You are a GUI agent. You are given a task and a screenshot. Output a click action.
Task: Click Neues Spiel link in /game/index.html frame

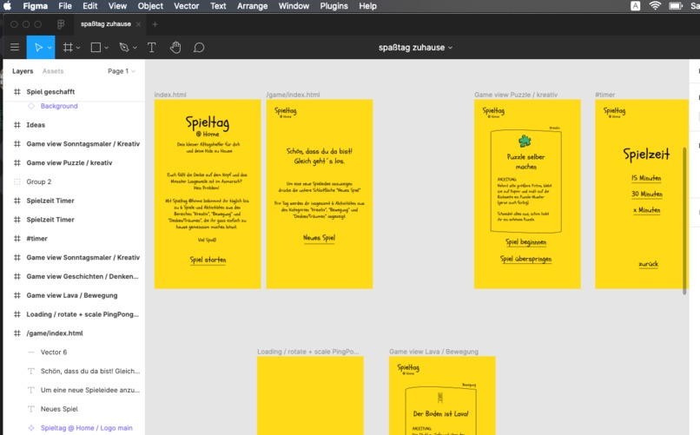(320, 238)
